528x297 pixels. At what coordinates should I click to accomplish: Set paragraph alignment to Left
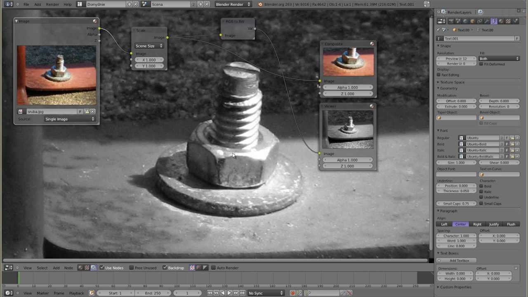click(444, 224)
